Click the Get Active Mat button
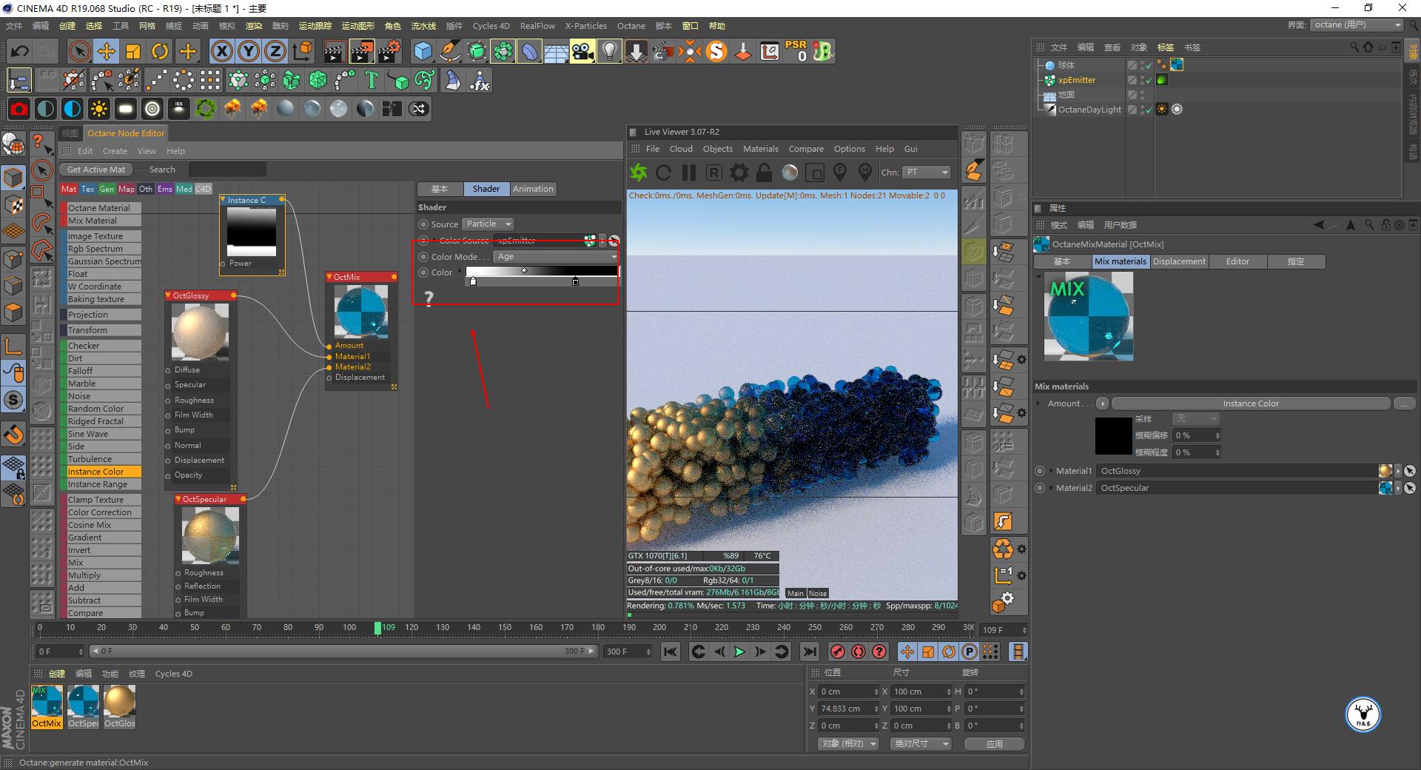This screenshot has height=770, width=1421. coord(95,170)
